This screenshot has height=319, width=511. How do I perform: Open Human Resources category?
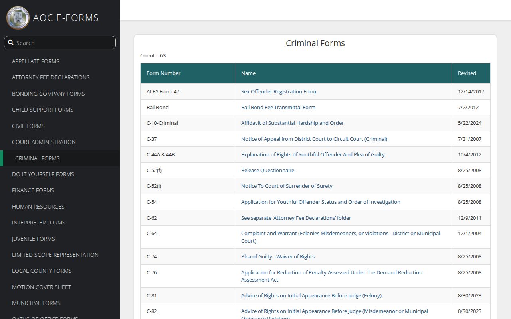(x=38, y=207)
